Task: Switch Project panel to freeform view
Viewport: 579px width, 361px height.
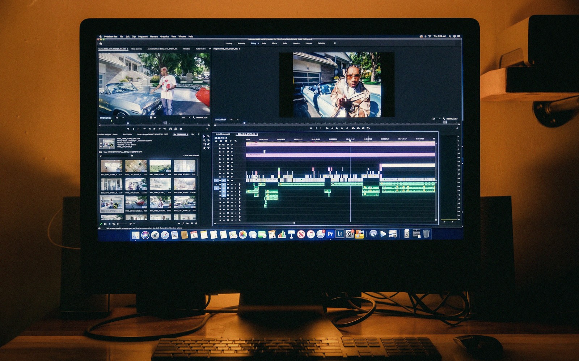Action: (114, 224)
